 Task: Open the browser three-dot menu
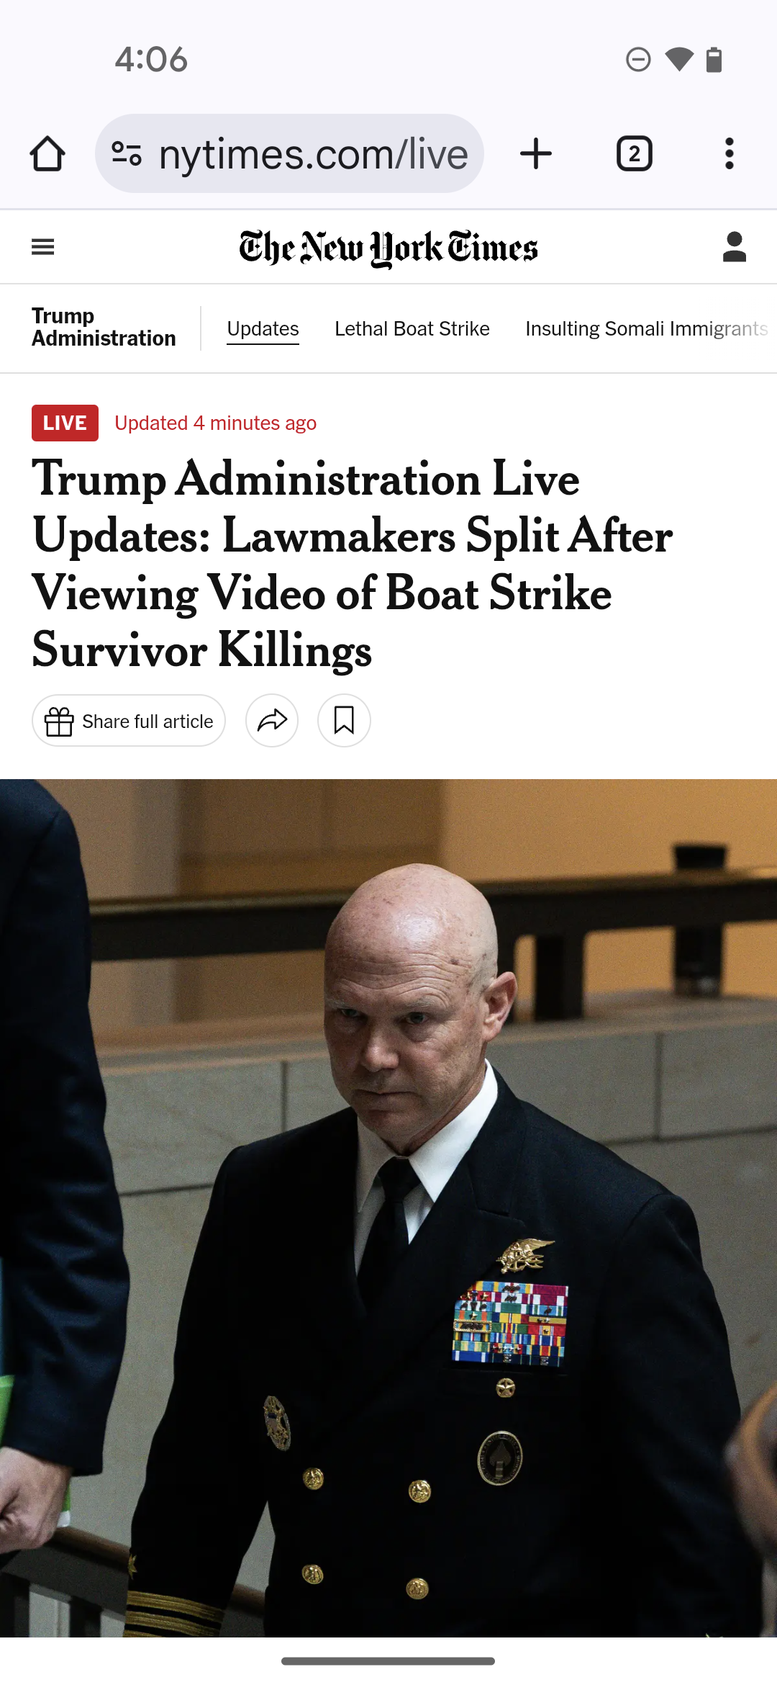point(729,153)
